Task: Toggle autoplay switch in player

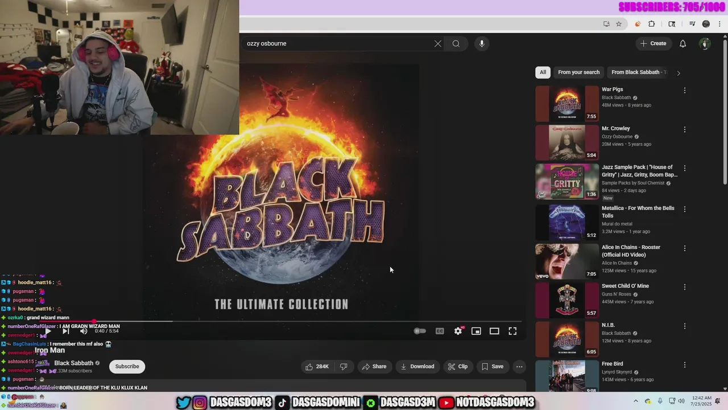Action: (x=420, y=331)
